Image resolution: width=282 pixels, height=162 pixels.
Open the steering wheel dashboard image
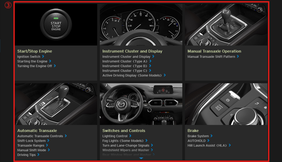coord(141,104)
